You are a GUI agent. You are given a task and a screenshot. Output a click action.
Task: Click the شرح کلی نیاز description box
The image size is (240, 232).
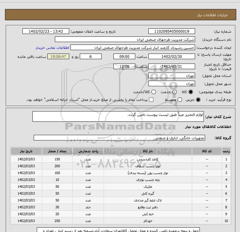pos(118,116)
